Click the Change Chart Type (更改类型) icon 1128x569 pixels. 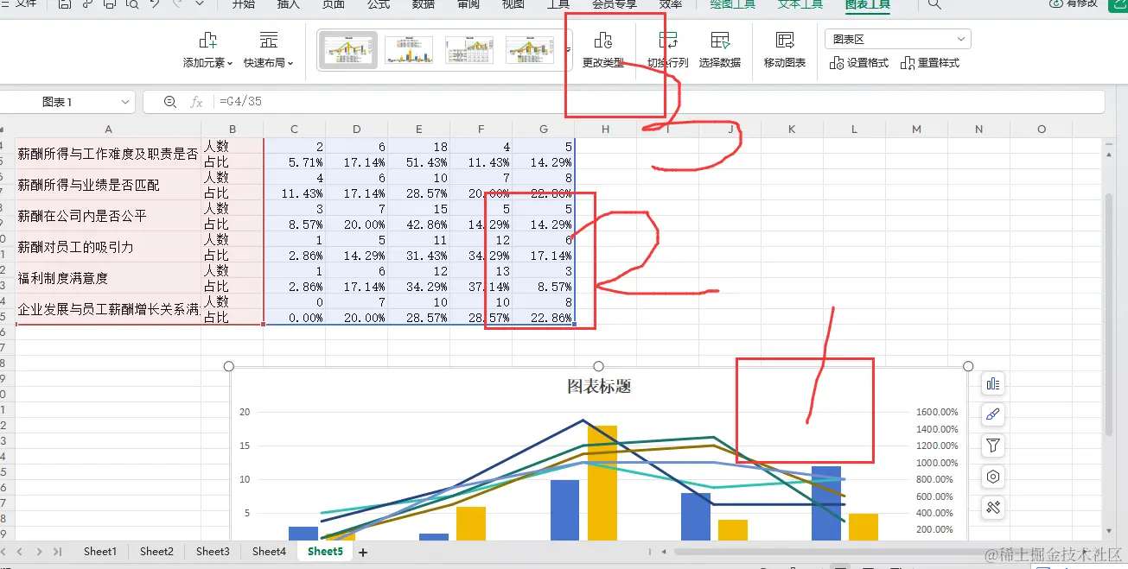(603, 41)
